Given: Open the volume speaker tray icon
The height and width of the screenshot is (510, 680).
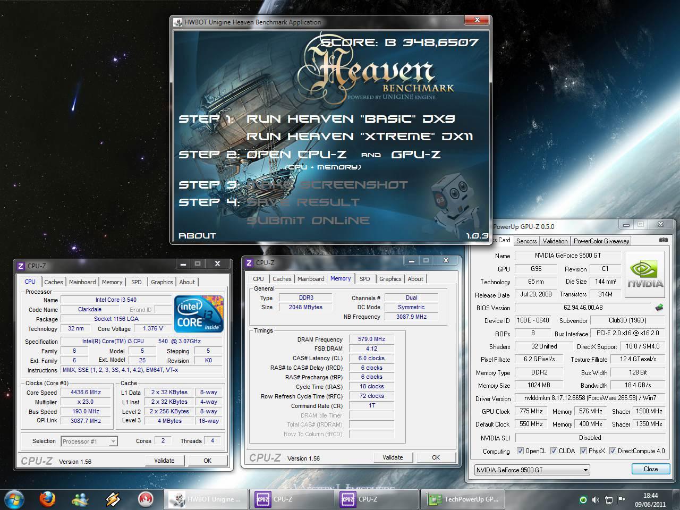Looking at the screenshot, I should [x=596, y=500].
